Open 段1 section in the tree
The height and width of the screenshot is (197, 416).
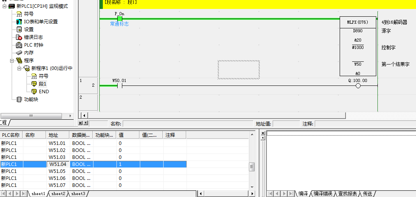[42, 84]
